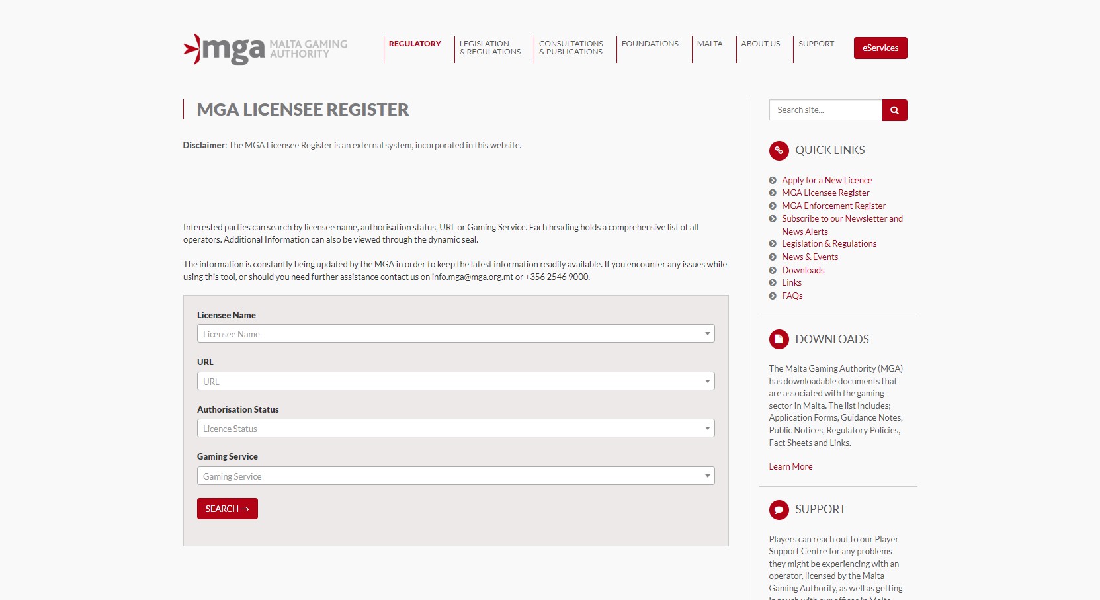The width and height of the screenshot is (1100, 600).
Task: Click arrow bullet beside MGA Enforcement Register
Action: pos(773,206)
